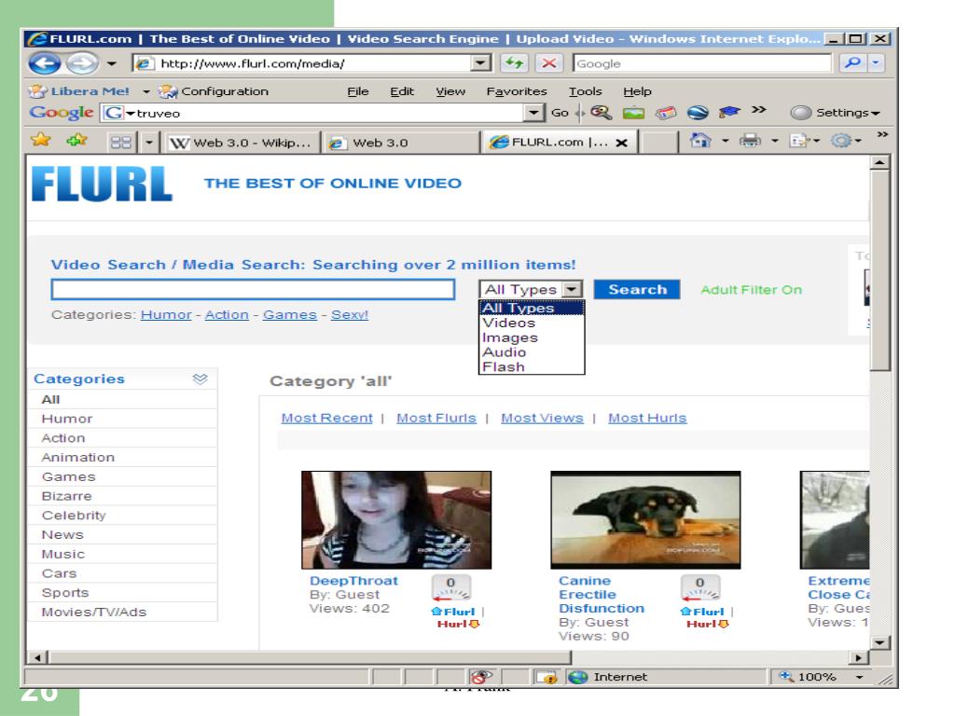Open the View menu

click(x=450, y=91)
